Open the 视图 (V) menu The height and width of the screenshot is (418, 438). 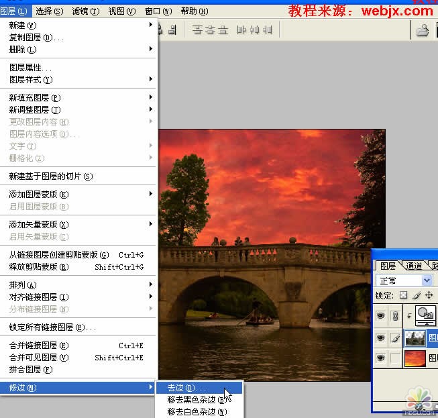pos(122,11)
